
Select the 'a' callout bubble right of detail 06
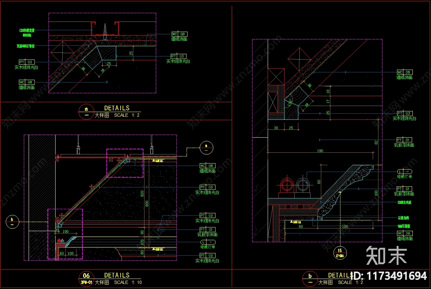pyautogui.click(x=206, y=147)
